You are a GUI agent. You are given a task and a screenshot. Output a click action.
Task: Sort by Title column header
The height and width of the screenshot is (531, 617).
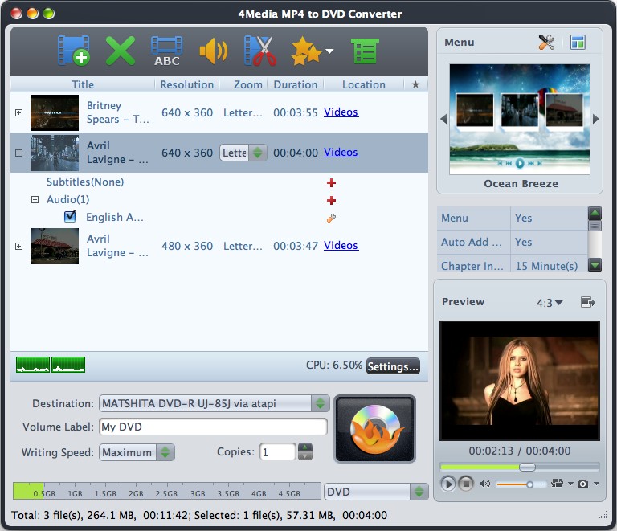pyautogui.click(x=83, y=84)
